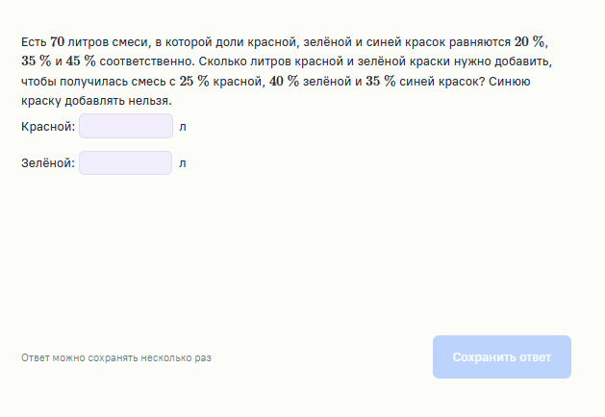This screenshot has width=605, height=417.
Task: Click the 45 % value in the problem
Action: pyautogui.click(x=80, y=61)
